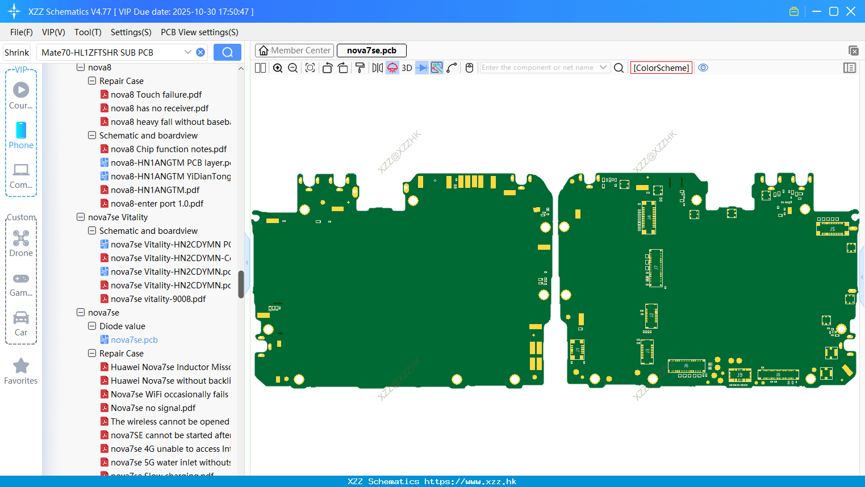
Task: Click the file tree vertical scrollbar
Action: tap(241, 284)
